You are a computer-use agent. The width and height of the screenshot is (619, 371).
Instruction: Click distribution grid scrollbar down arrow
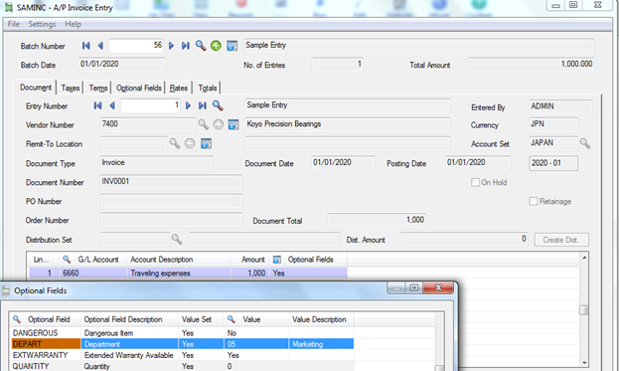[584, 363]
